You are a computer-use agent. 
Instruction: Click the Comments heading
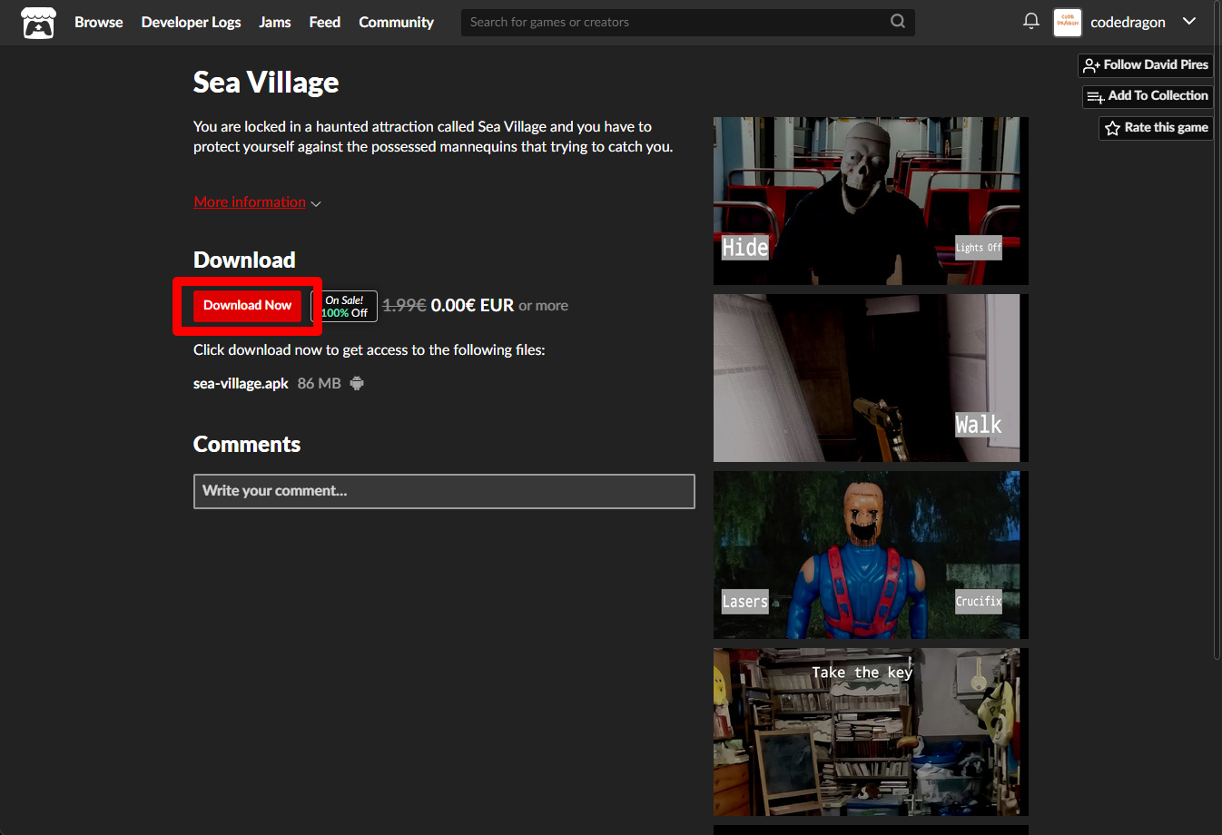tap(247, 444)
